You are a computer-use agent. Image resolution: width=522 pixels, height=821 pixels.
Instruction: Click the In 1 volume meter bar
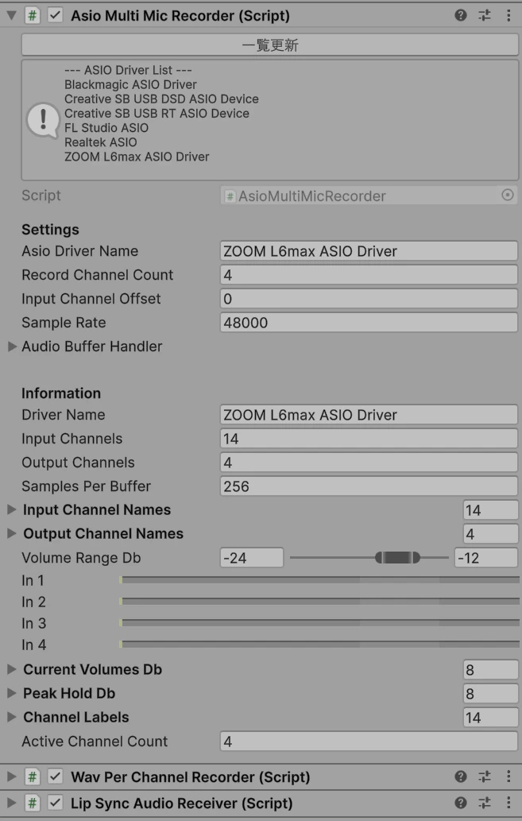(319, 580)
